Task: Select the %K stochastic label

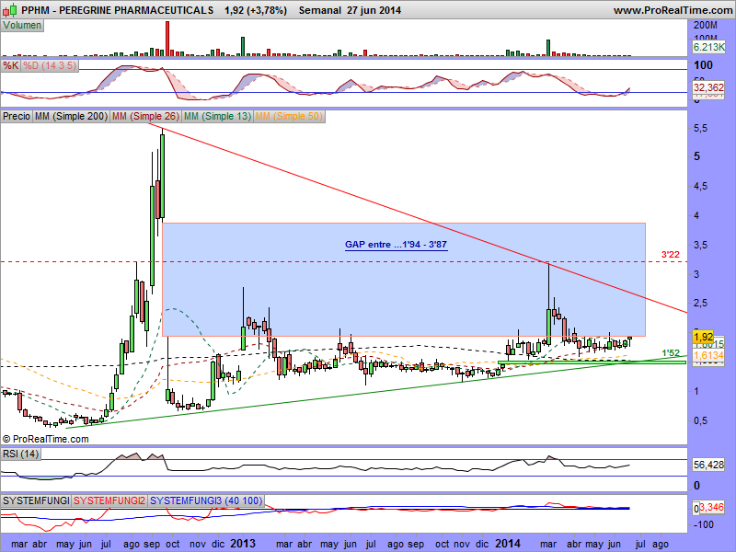Action: point(11,65)
